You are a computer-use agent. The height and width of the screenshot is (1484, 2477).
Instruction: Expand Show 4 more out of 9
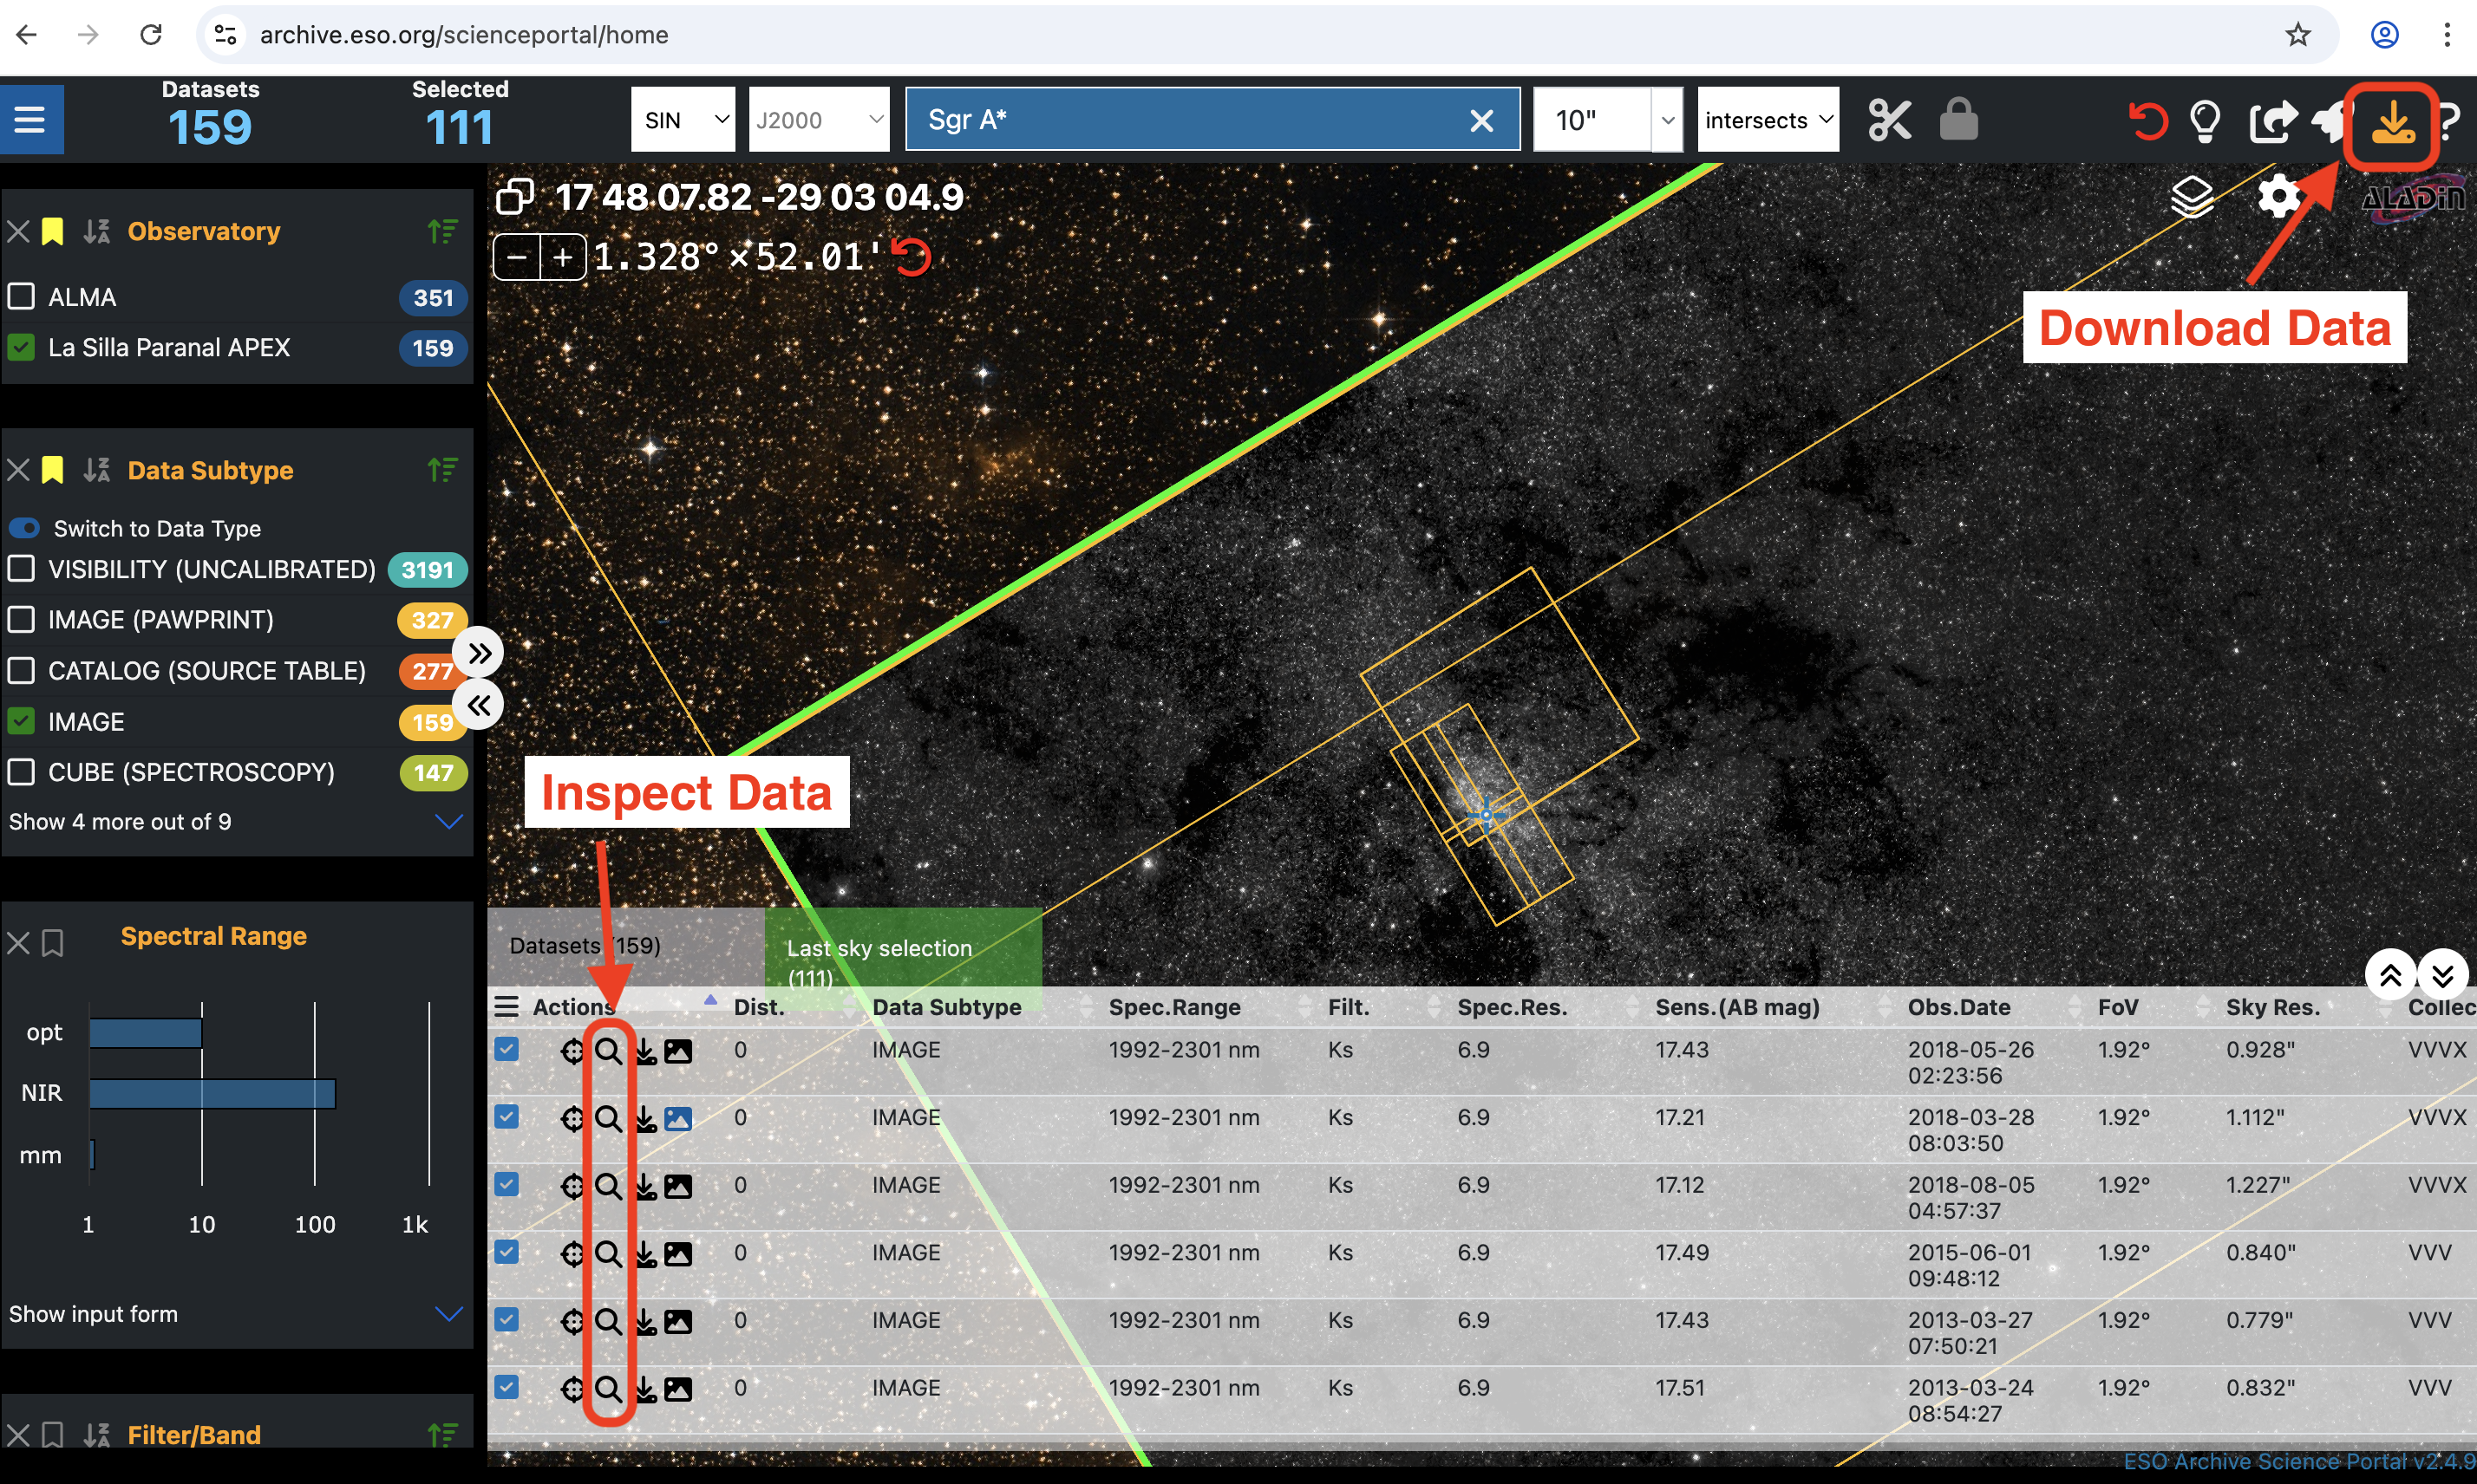pyautogui.click(x=120, y=822)
